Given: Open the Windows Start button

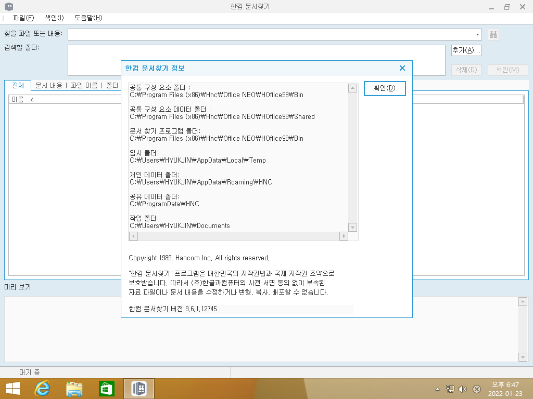Looking at the screenshot, I should pos(13,389).
